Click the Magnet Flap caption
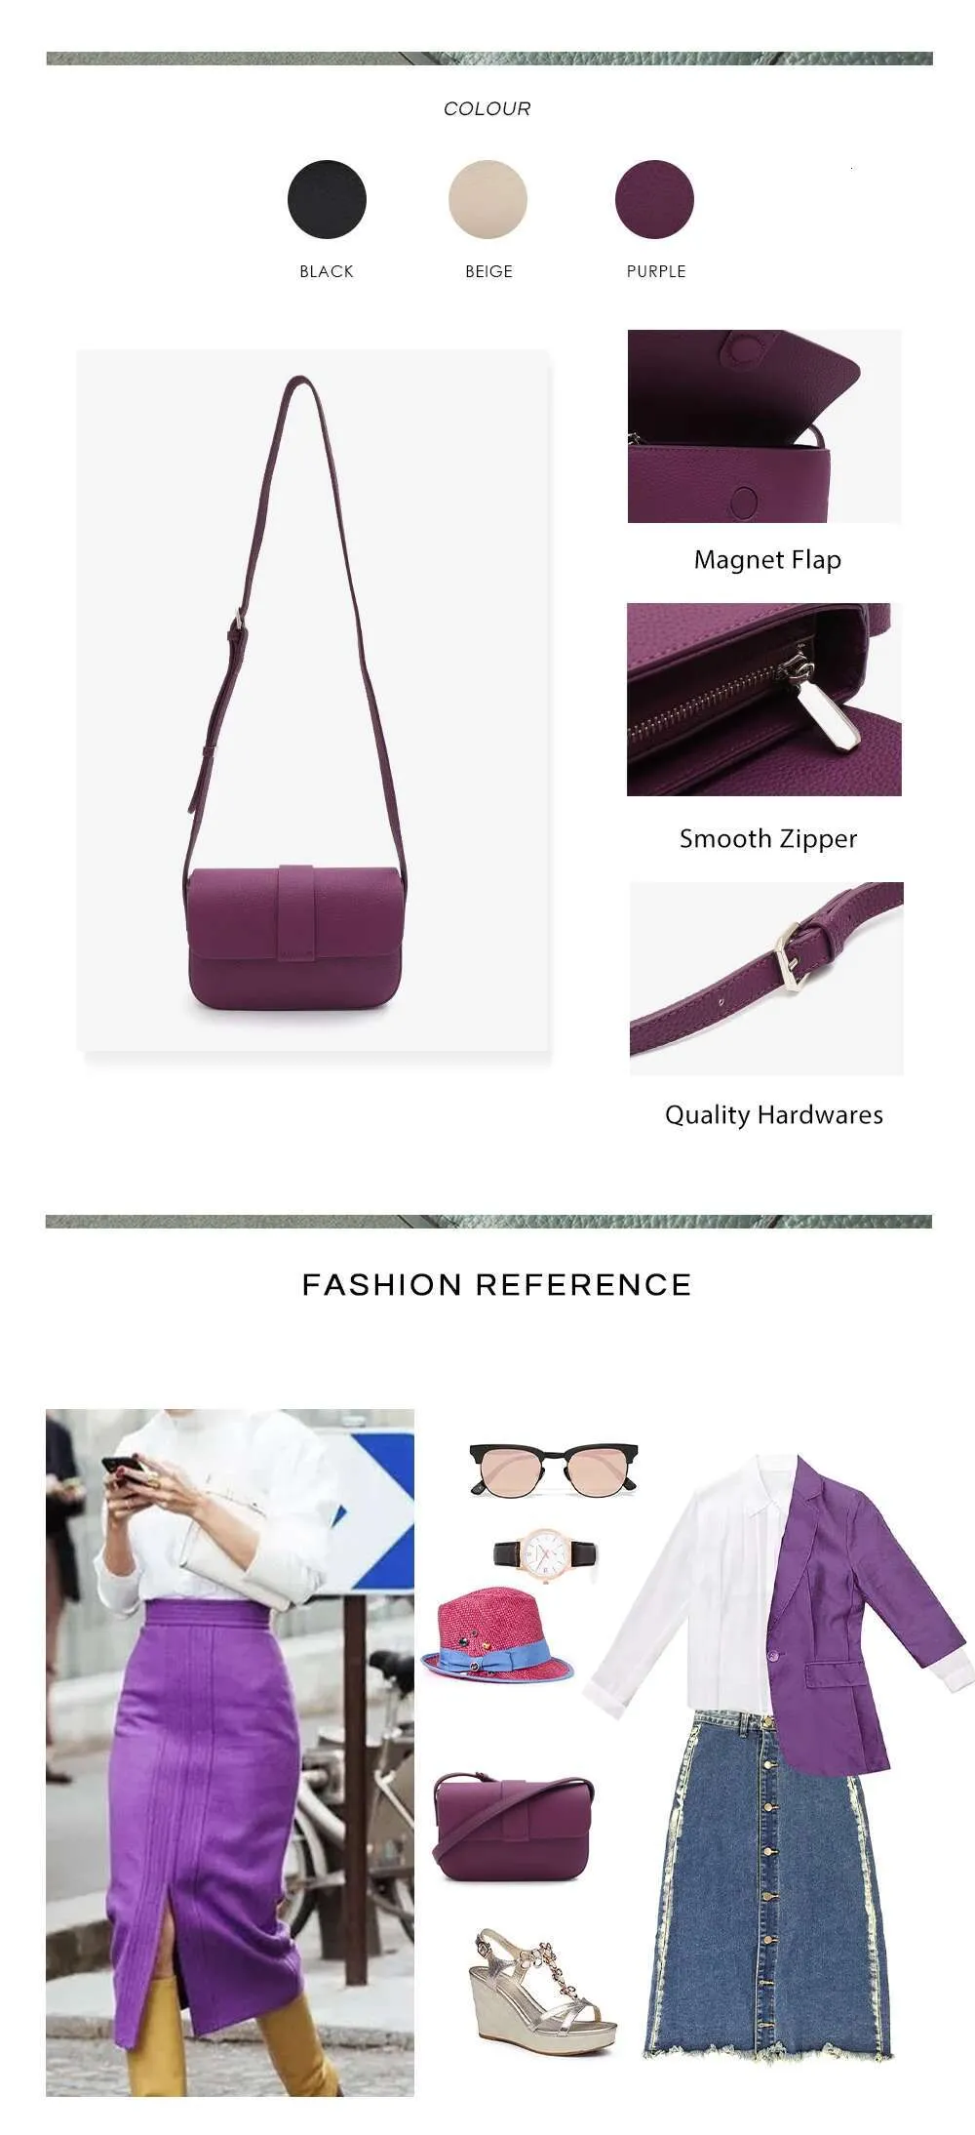The image size is (975, 2135). pyautogui.click(x=767, y=560)
